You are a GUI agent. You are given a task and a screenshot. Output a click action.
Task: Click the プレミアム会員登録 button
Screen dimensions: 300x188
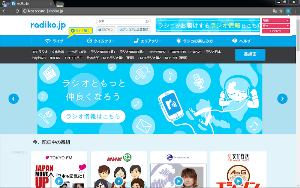(x=134, y=30)
